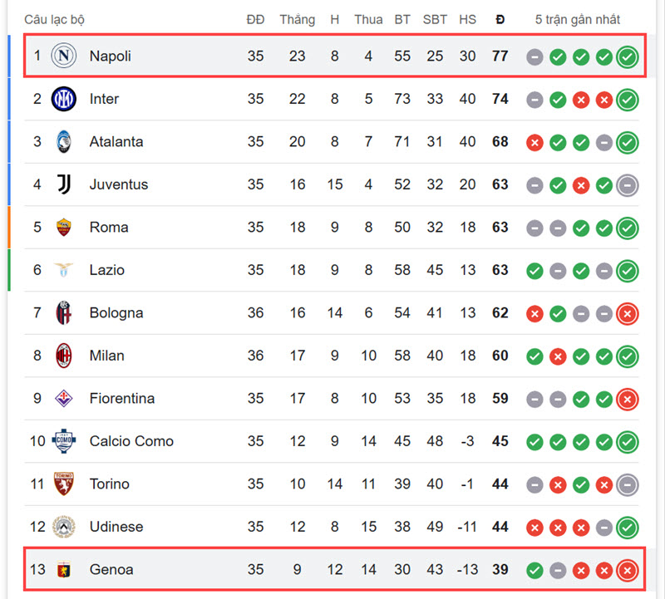Click the Genoa club badge

64,569
